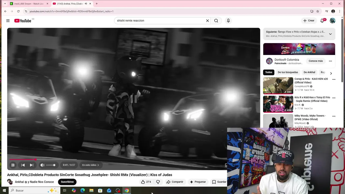Image resolution: width=345 pixels, height=194 pixels.
Task: Select the 'De tus búsquedas' chip
Action: pos(288,72)
